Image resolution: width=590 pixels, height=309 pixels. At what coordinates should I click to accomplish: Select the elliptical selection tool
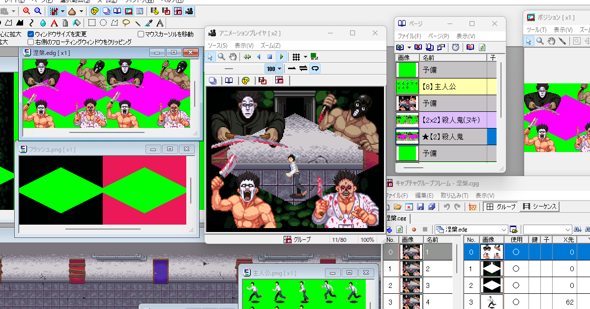[103, 23]
